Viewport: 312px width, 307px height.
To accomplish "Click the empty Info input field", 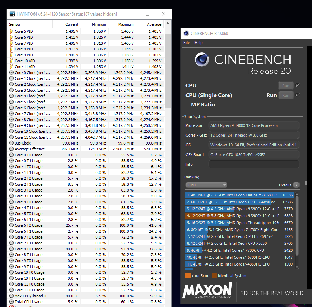I will click(x=254, y=164).
